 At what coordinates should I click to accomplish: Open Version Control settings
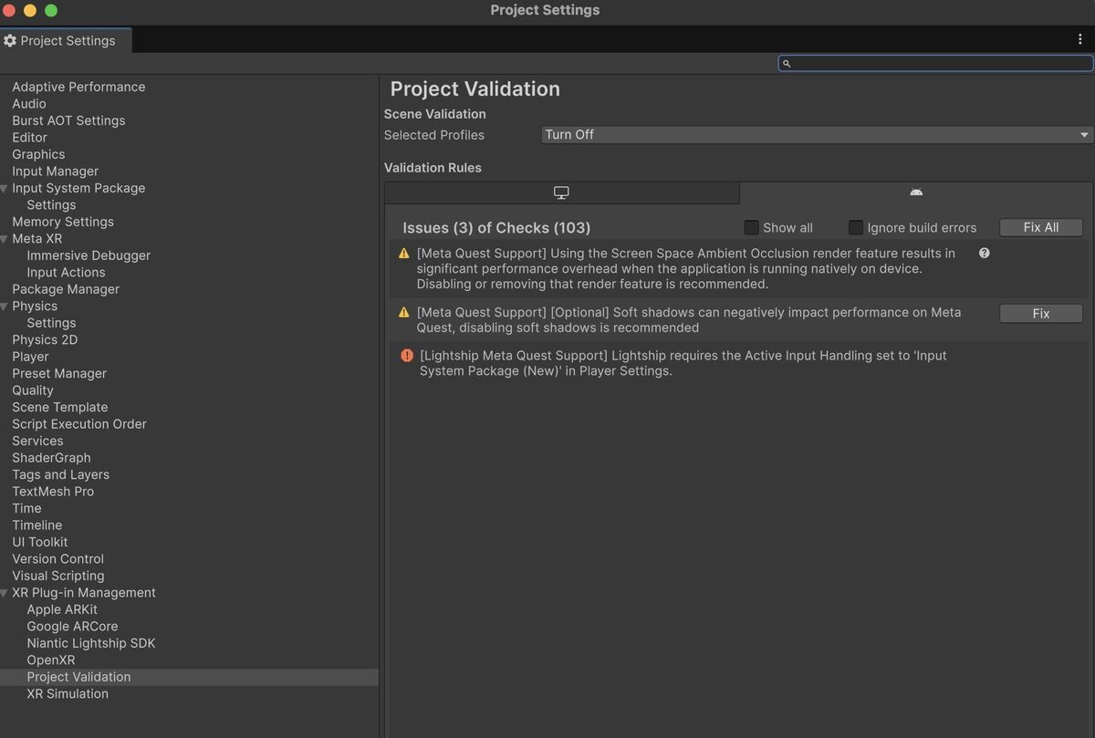coord(58,559)
